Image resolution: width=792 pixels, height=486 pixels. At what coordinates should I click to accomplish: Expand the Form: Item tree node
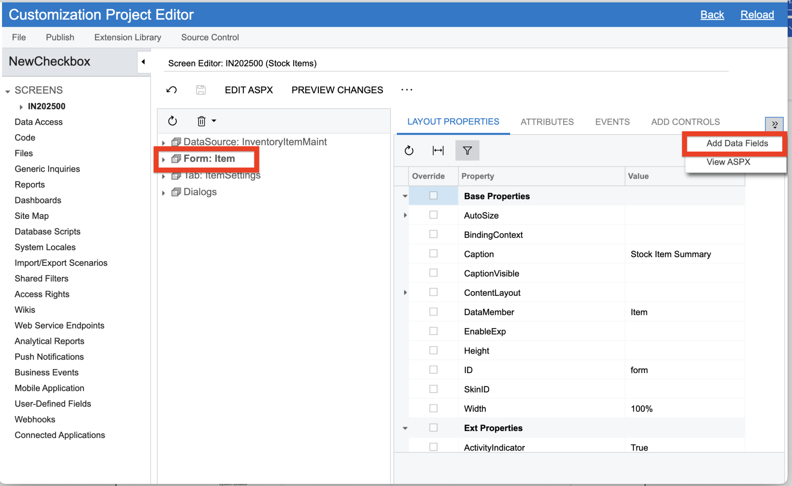164,159
